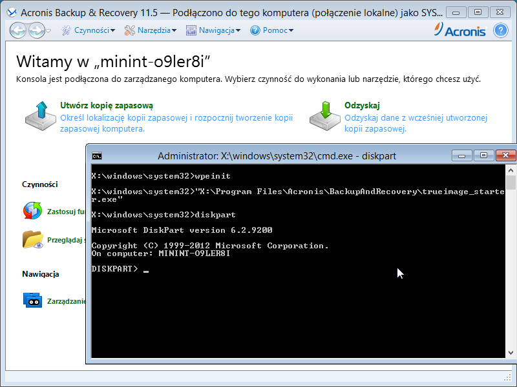Click the Zarządzanie tape icon
517x387 pixels.
pyautogui.click(x=32, y=300)
